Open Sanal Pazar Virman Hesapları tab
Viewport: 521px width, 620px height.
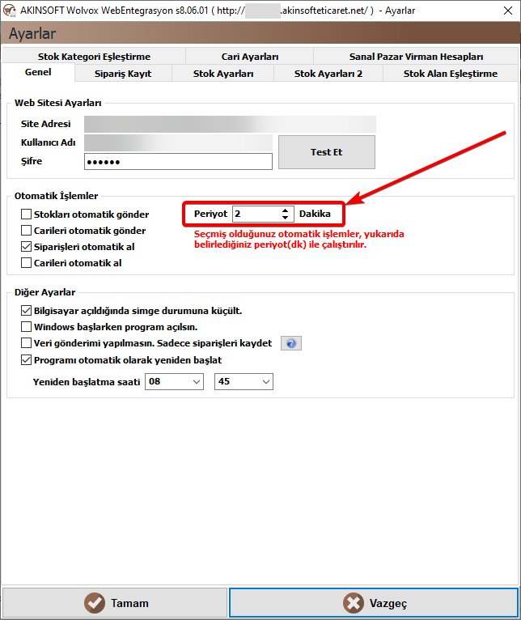pos(416,56)
